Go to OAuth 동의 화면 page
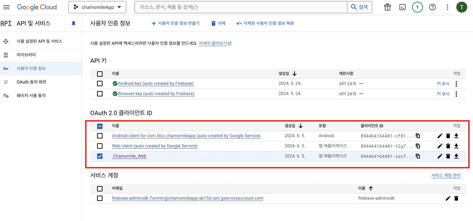Screen dimensions: 473x221 click(x=31, y=82)
